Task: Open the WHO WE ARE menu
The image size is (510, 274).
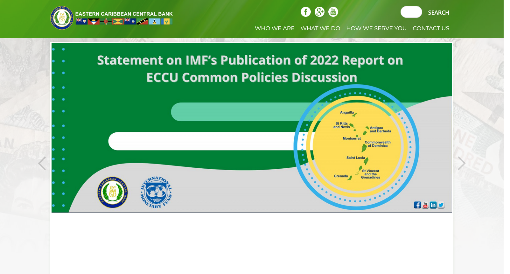Action: coord(275,28)
